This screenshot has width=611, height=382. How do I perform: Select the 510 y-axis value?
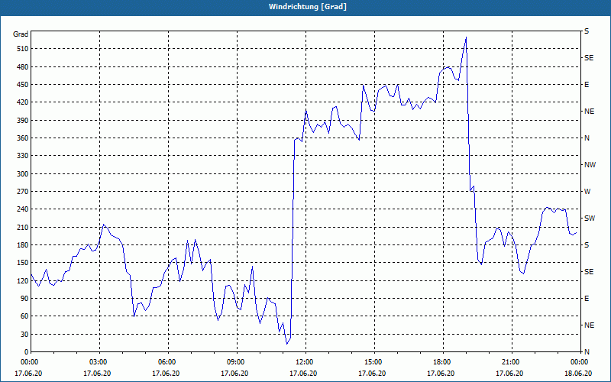(x=23, y=49)
